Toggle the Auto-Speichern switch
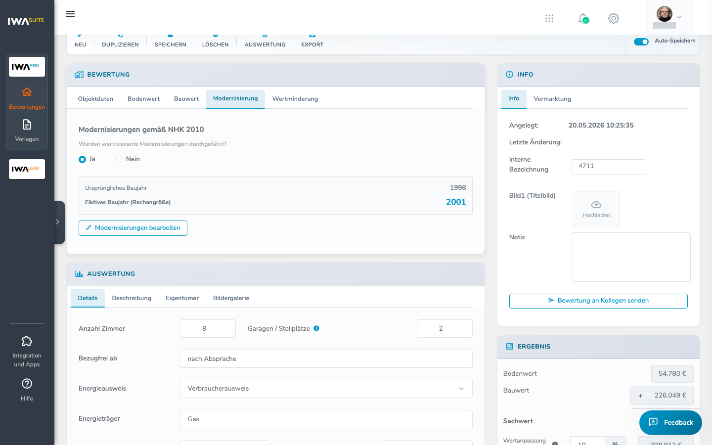This screenshot has height=445, width=712. (x=641, y=42)
